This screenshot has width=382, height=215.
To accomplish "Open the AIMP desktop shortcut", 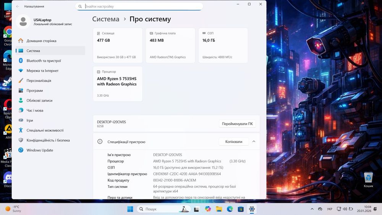I will tap(8, 132).
